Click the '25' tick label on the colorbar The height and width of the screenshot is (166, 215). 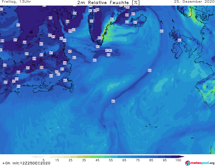pyautogui.click(x=70, y=160)
